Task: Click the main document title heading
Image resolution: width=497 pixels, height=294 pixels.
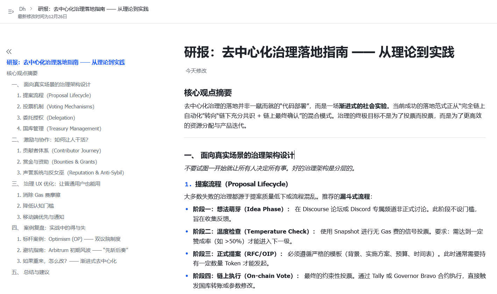Action: [319, 52]
